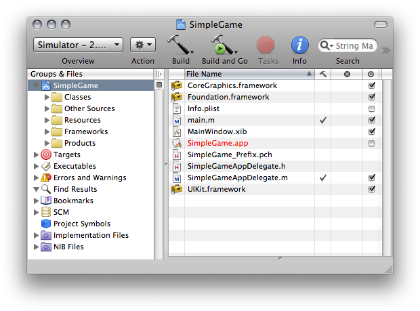420x311 pixels.
Task: Click the search magnifier dropdown arrow
Action: click(331, 46)
